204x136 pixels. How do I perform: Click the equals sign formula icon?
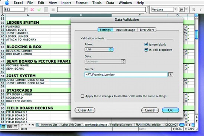[53, 10]
